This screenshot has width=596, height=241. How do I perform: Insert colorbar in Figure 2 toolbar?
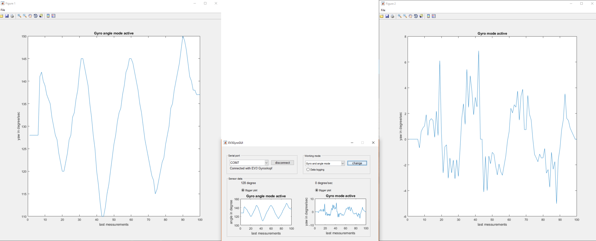(428, 16)
